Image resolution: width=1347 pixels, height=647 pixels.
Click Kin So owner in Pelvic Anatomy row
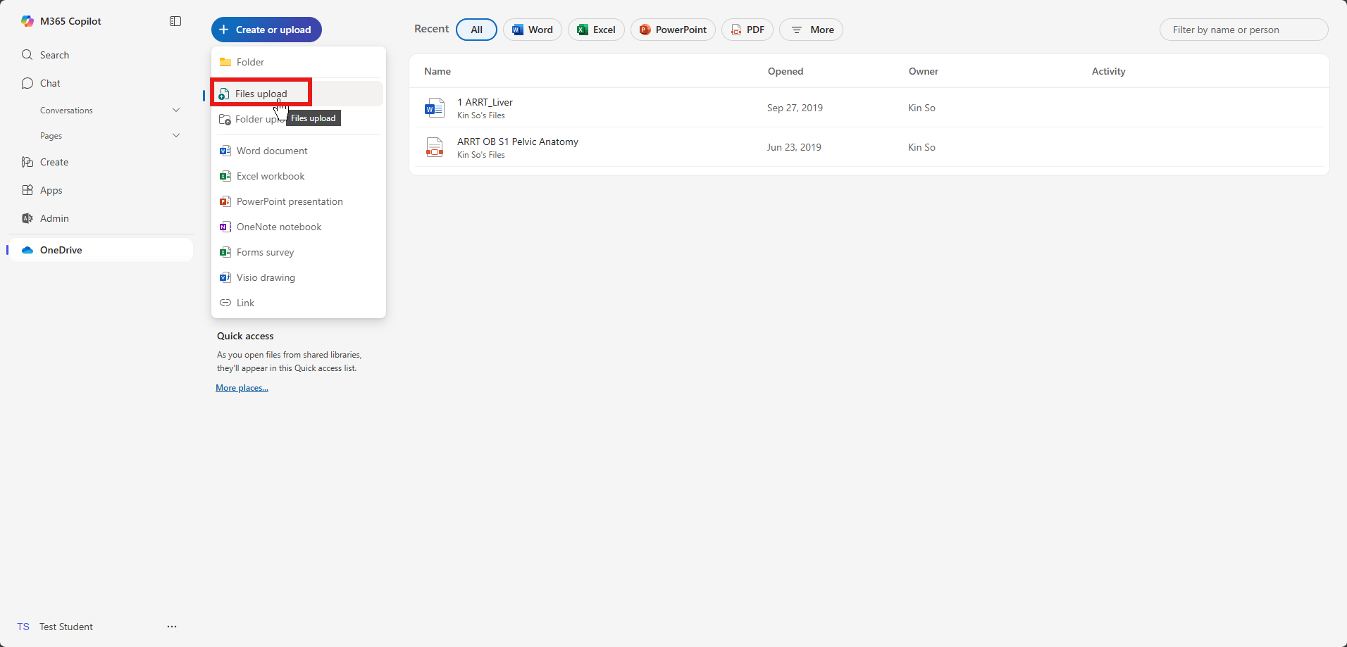coord(921,147)
